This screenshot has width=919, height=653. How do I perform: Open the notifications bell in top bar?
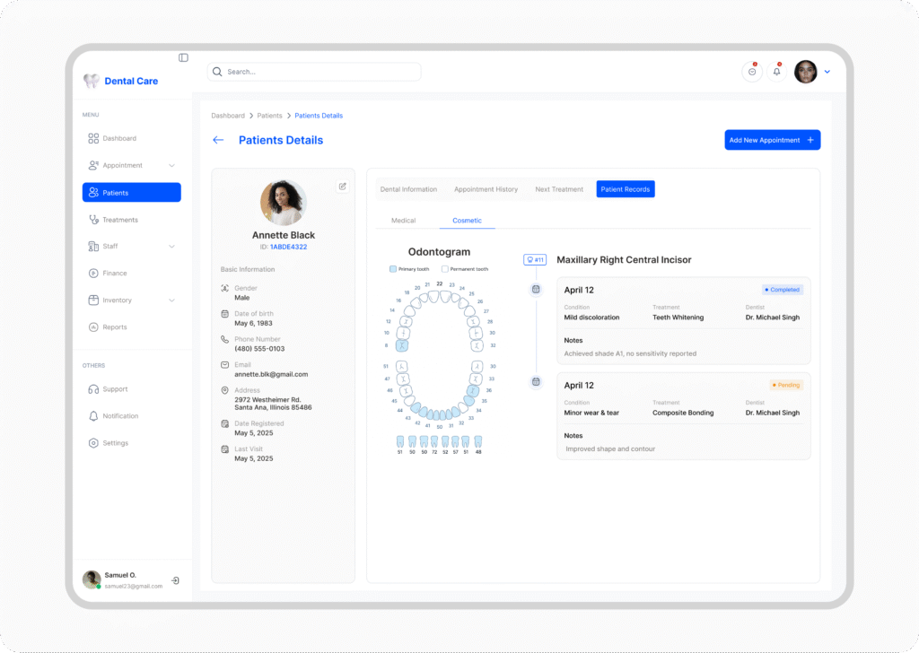[776, 72]
